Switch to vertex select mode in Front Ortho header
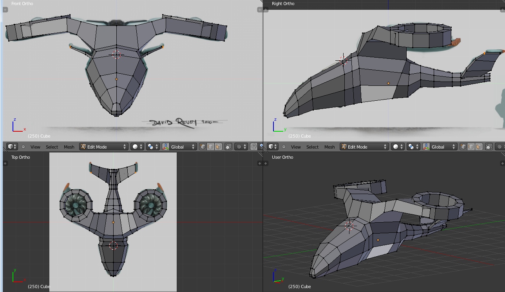The width and height of the screenshot is (505, 292). (x=203, y=147)
